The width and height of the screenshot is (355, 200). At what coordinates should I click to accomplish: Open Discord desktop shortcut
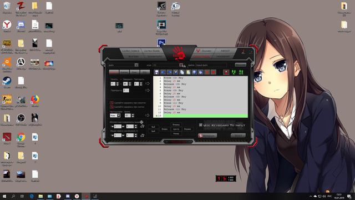click(21, 26)
